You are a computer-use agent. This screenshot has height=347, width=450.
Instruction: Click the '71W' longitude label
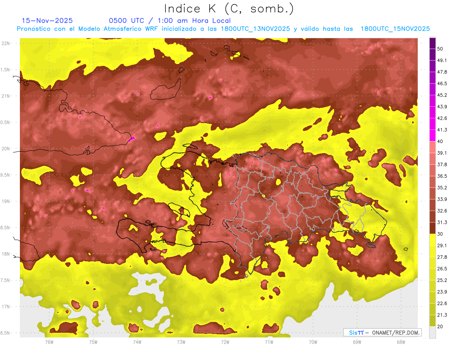tap(269, 342)
